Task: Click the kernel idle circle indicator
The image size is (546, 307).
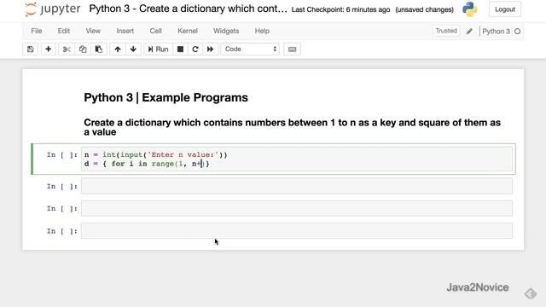Action: pyautogui.click(x=518, y=32)
